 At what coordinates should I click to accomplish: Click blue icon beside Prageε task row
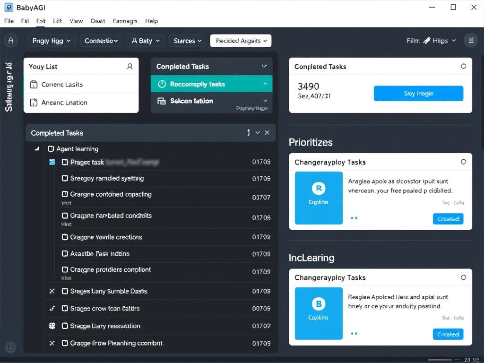[52, 162]
